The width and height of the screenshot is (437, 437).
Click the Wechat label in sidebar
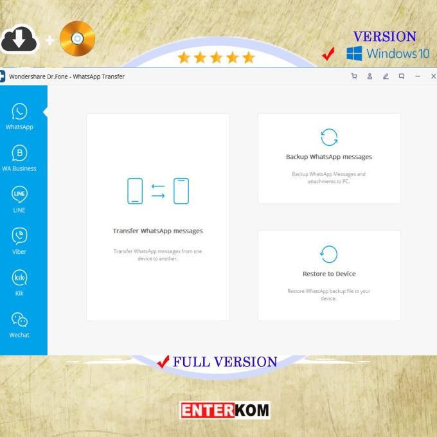19,335
